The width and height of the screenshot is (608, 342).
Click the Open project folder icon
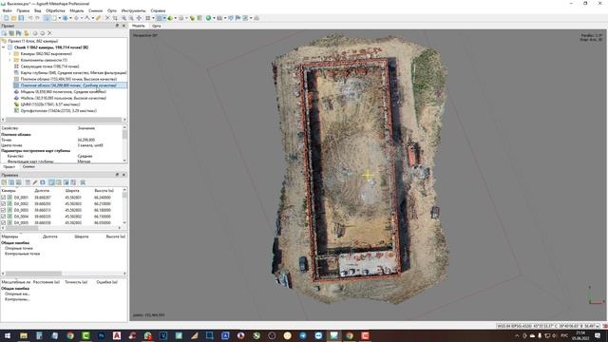pos(13,18)
